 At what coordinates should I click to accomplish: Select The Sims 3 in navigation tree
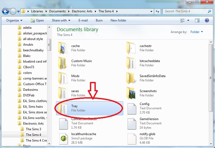(x=33, y=129)
